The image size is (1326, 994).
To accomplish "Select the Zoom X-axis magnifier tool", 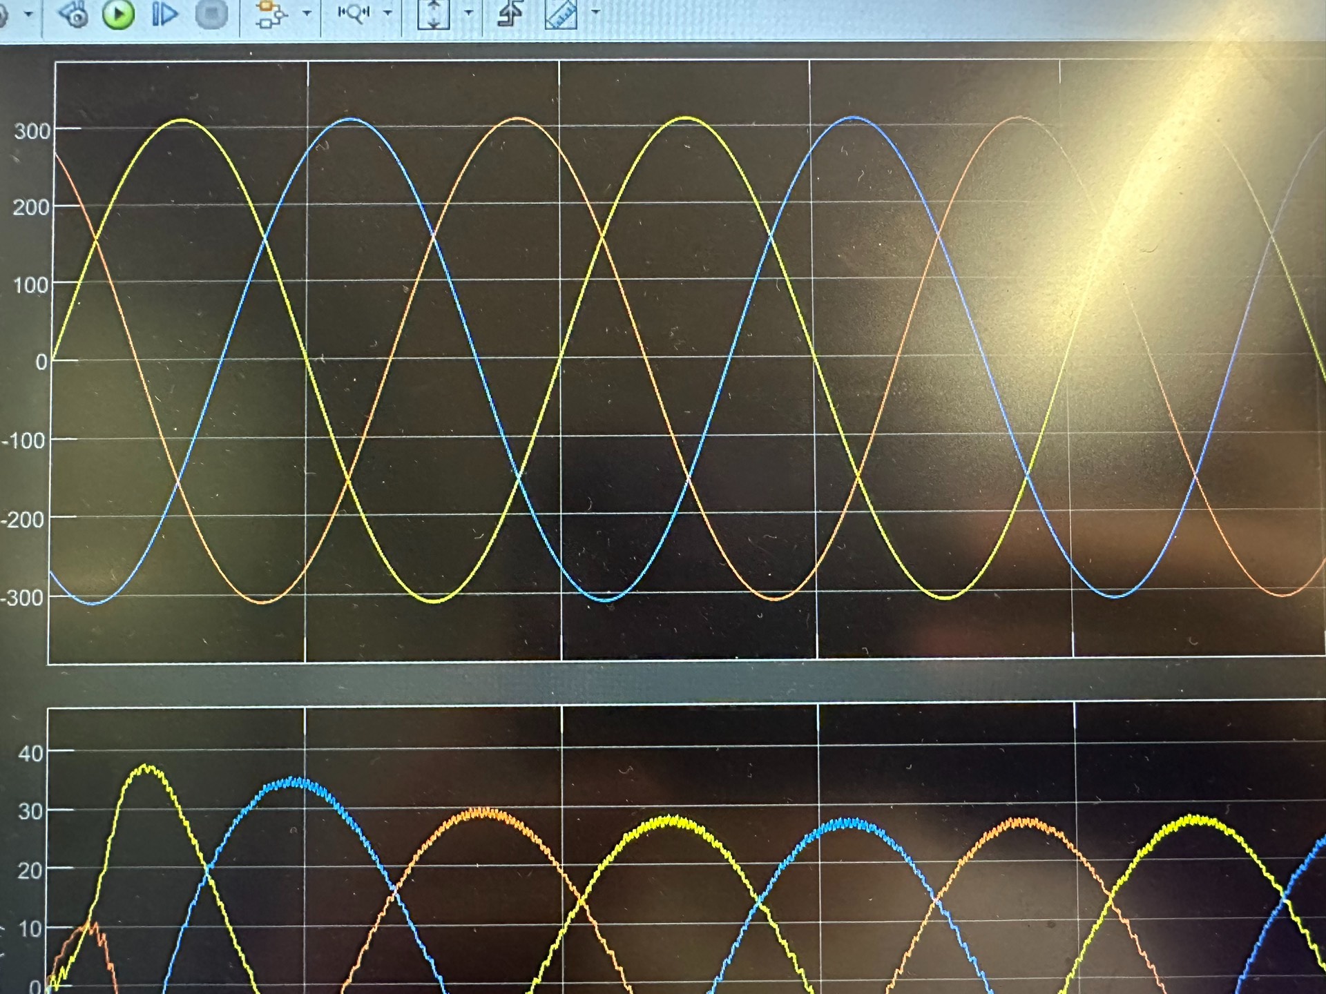I will pos(354,12).
